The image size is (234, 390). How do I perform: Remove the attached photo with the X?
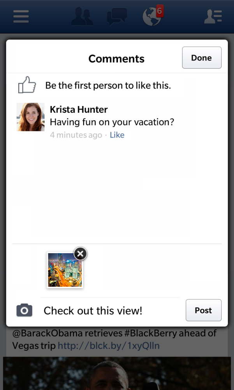(x=80, y=254)
